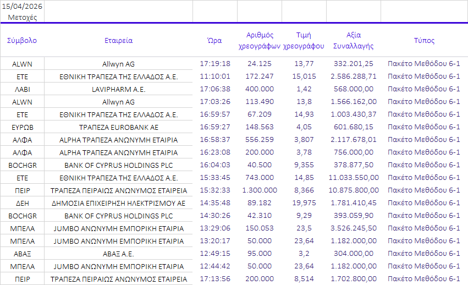Select the quantity 1.300.000
468x285 pixels.
point(260,190)
